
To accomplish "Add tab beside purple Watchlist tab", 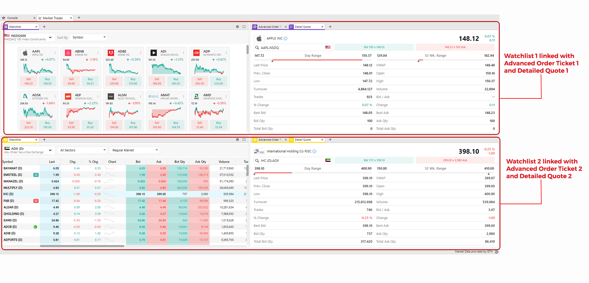I will (x=44, y=27).
